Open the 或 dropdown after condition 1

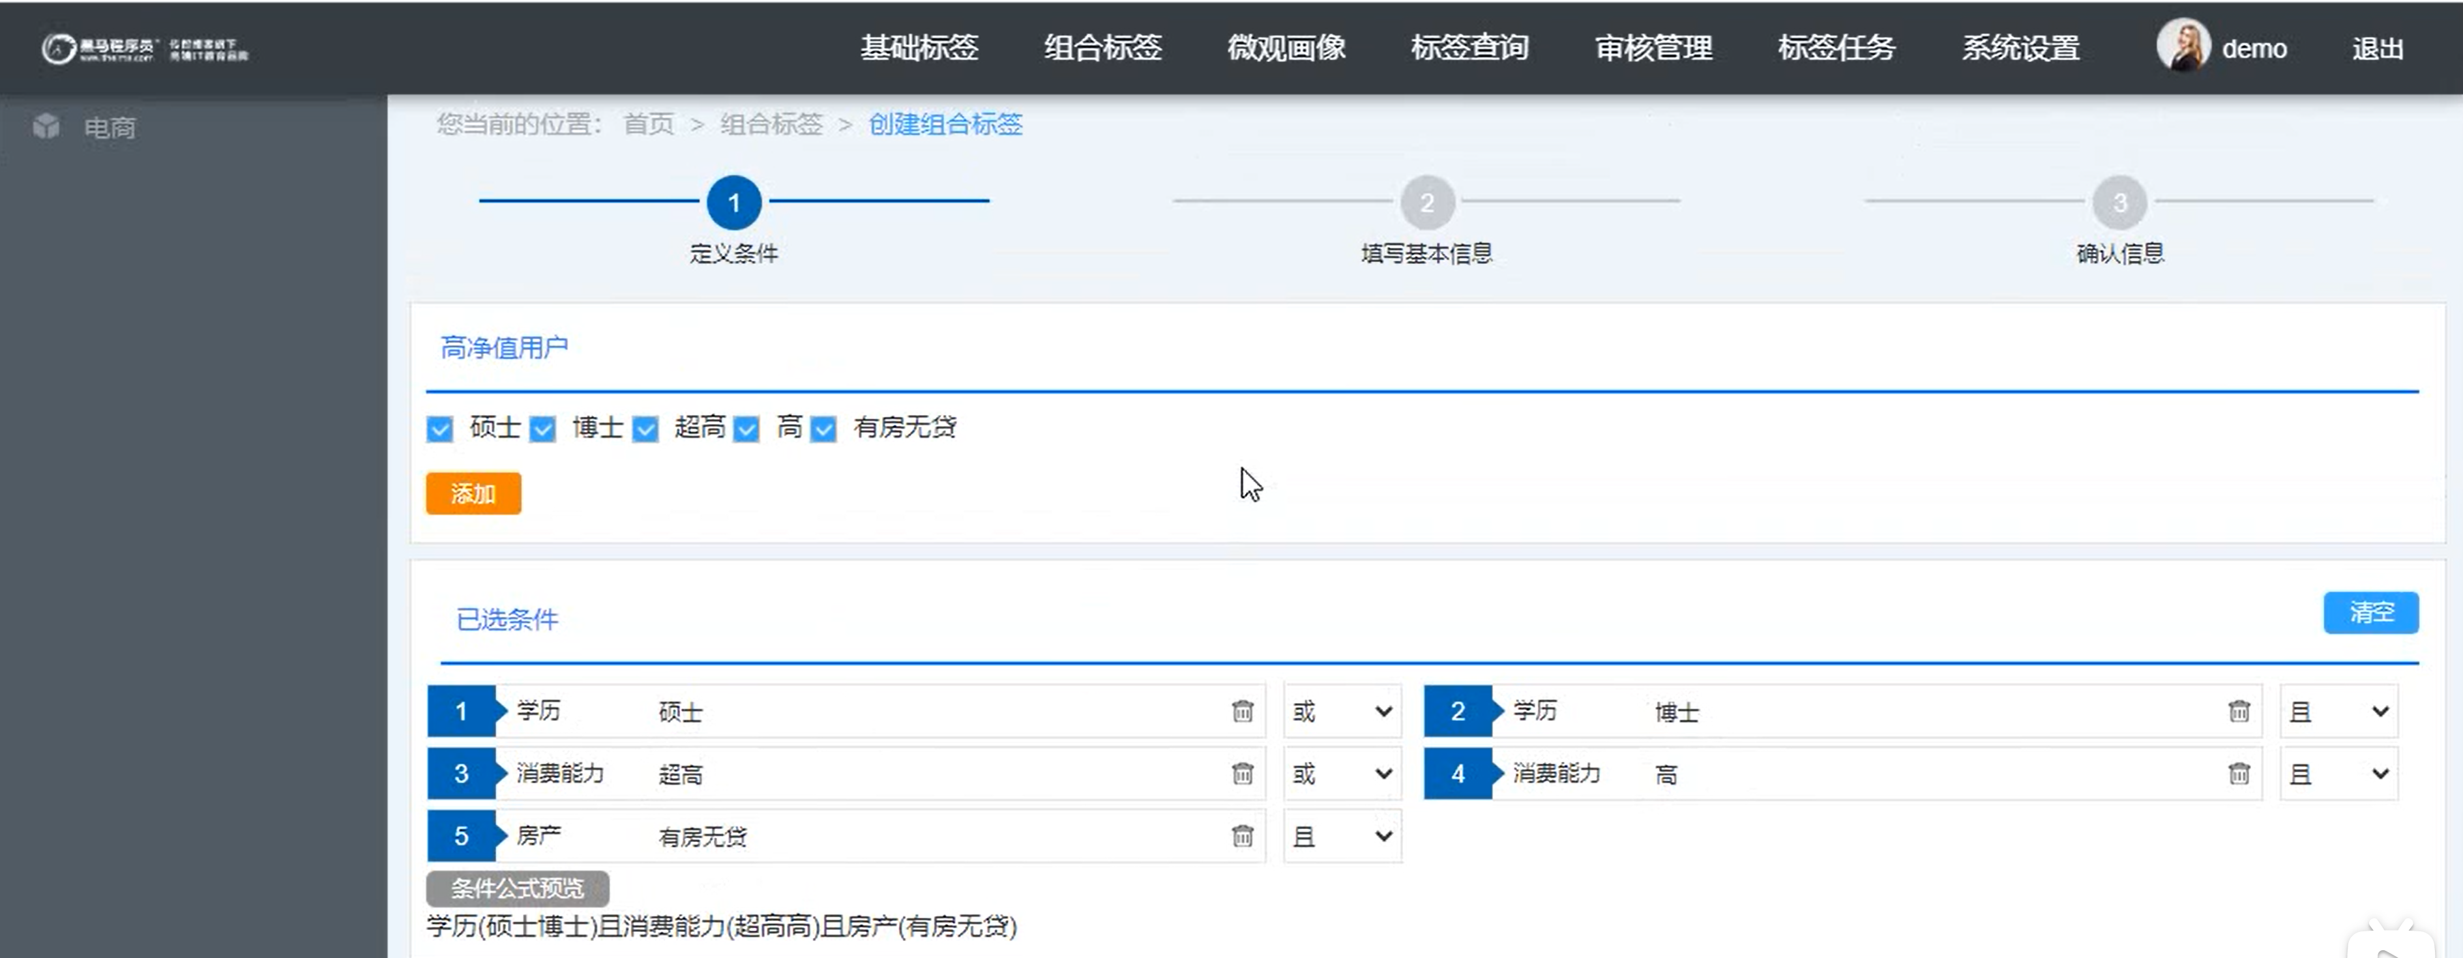pos(1342,711)
